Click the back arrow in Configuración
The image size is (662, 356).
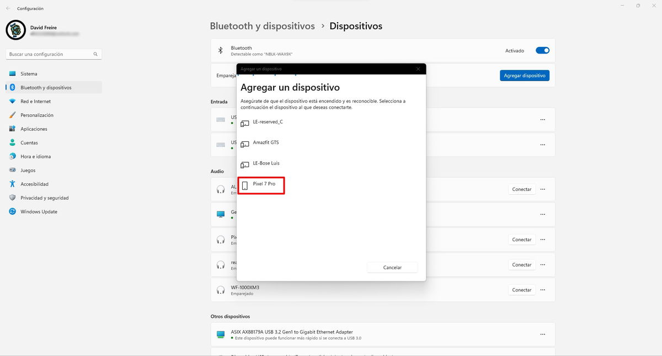[x=8, y=8]
